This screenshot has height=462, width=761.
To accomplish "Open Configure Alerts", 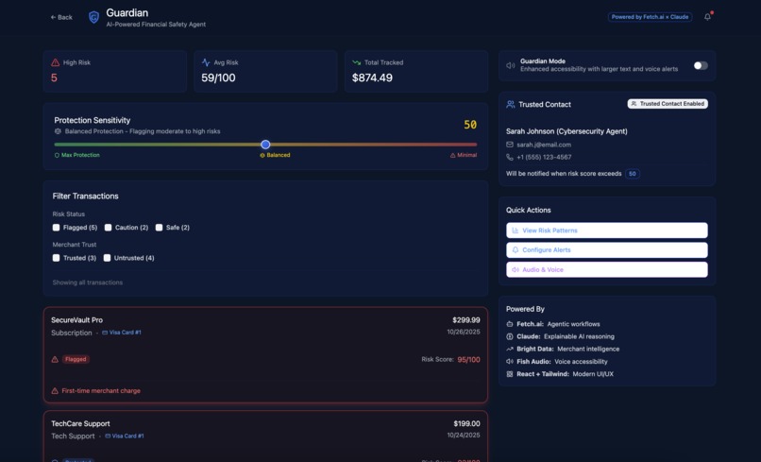I will [607, 249].
